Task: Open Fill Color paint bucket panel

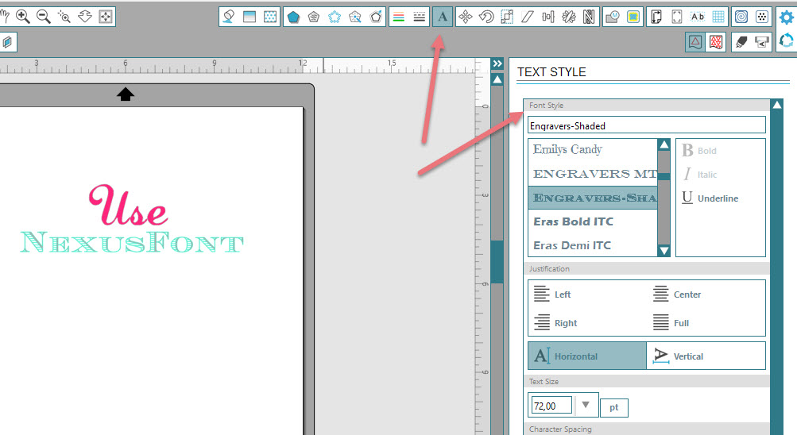Action: (x=229, y=17)
